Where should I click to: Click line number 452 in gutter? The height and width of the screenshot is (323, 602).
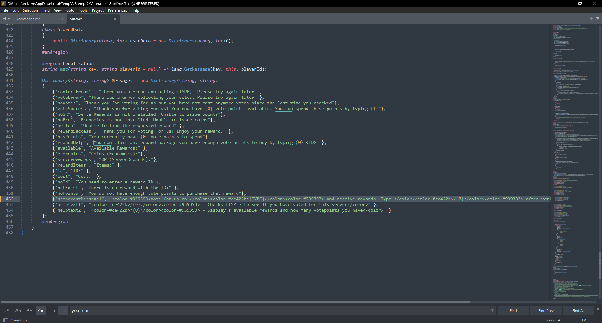9,199
